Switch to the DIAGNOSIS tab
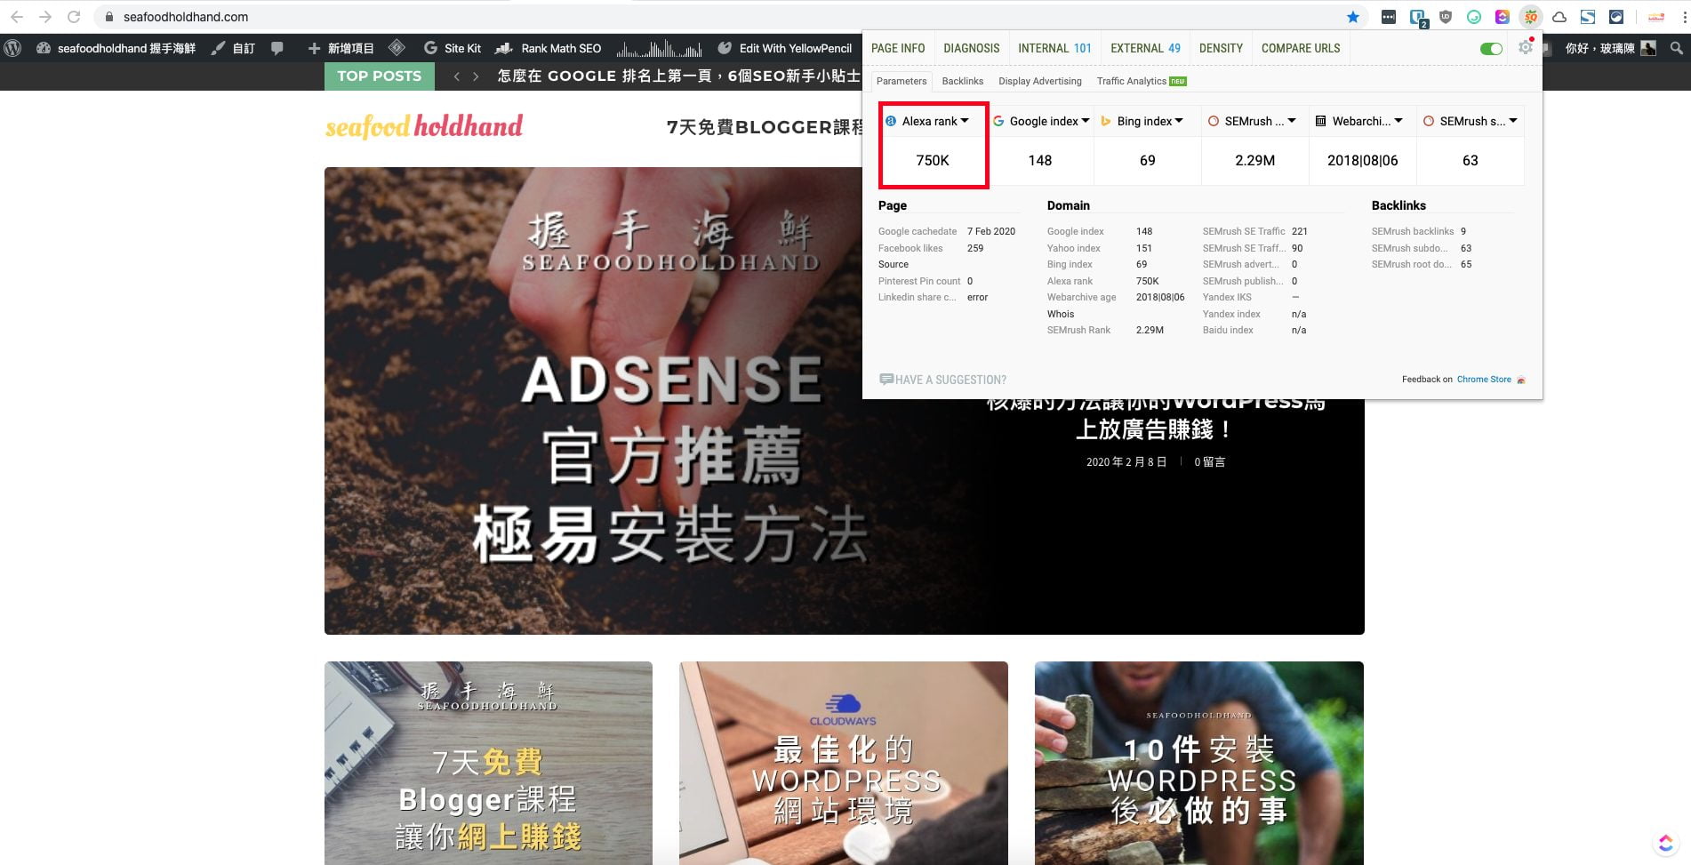Image resolution: width=1691 pixels, height=865 pixels. (971, 48)
